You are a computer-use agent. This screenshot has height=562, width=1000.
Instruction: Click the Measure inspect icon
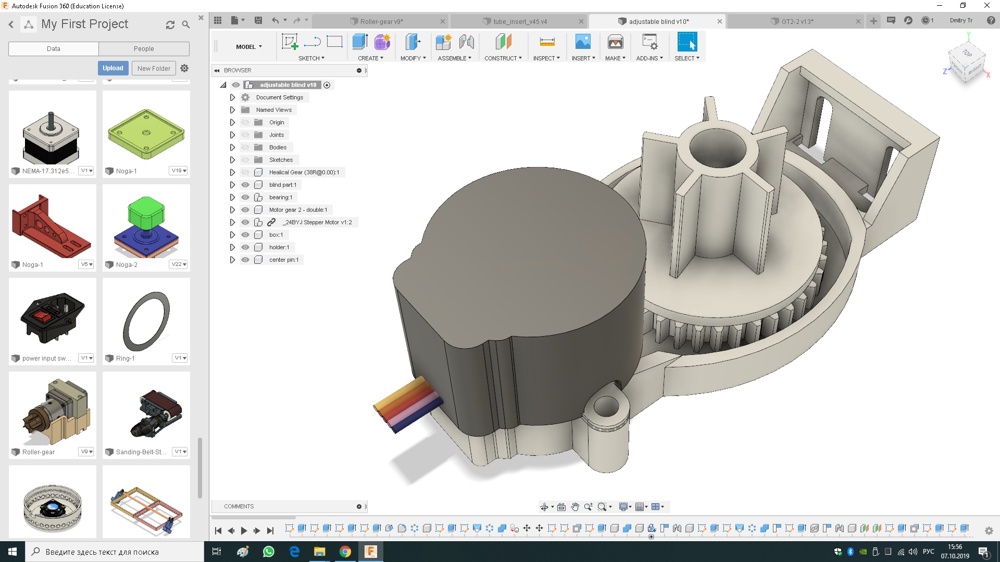pos(547,42)
